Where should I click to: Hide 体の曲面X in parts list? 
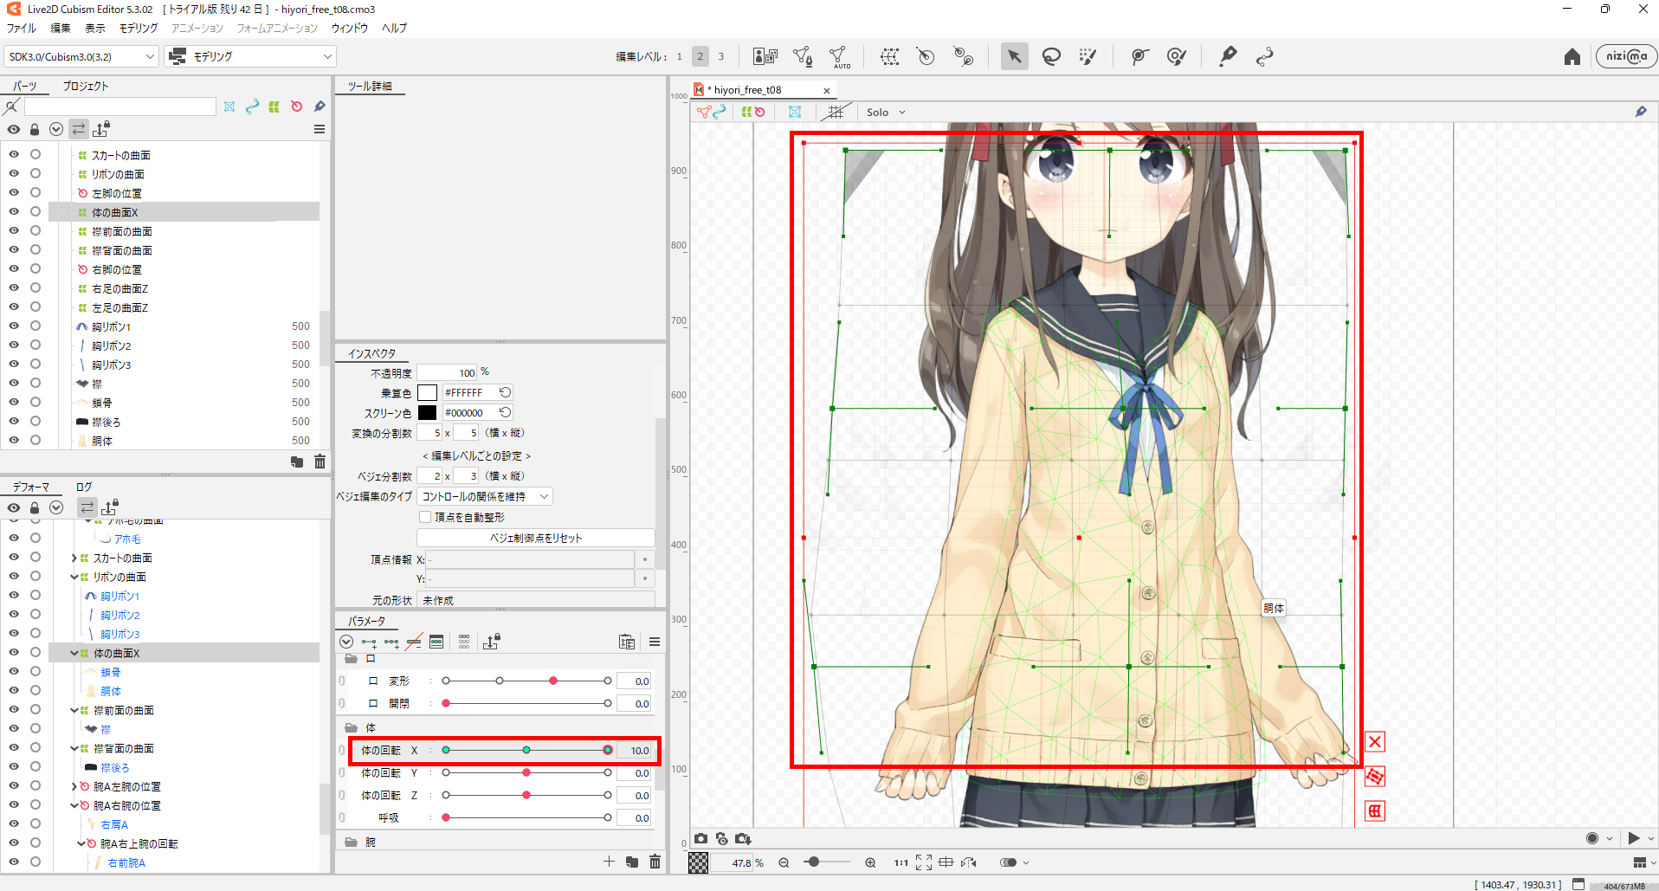tap(14, 211)
